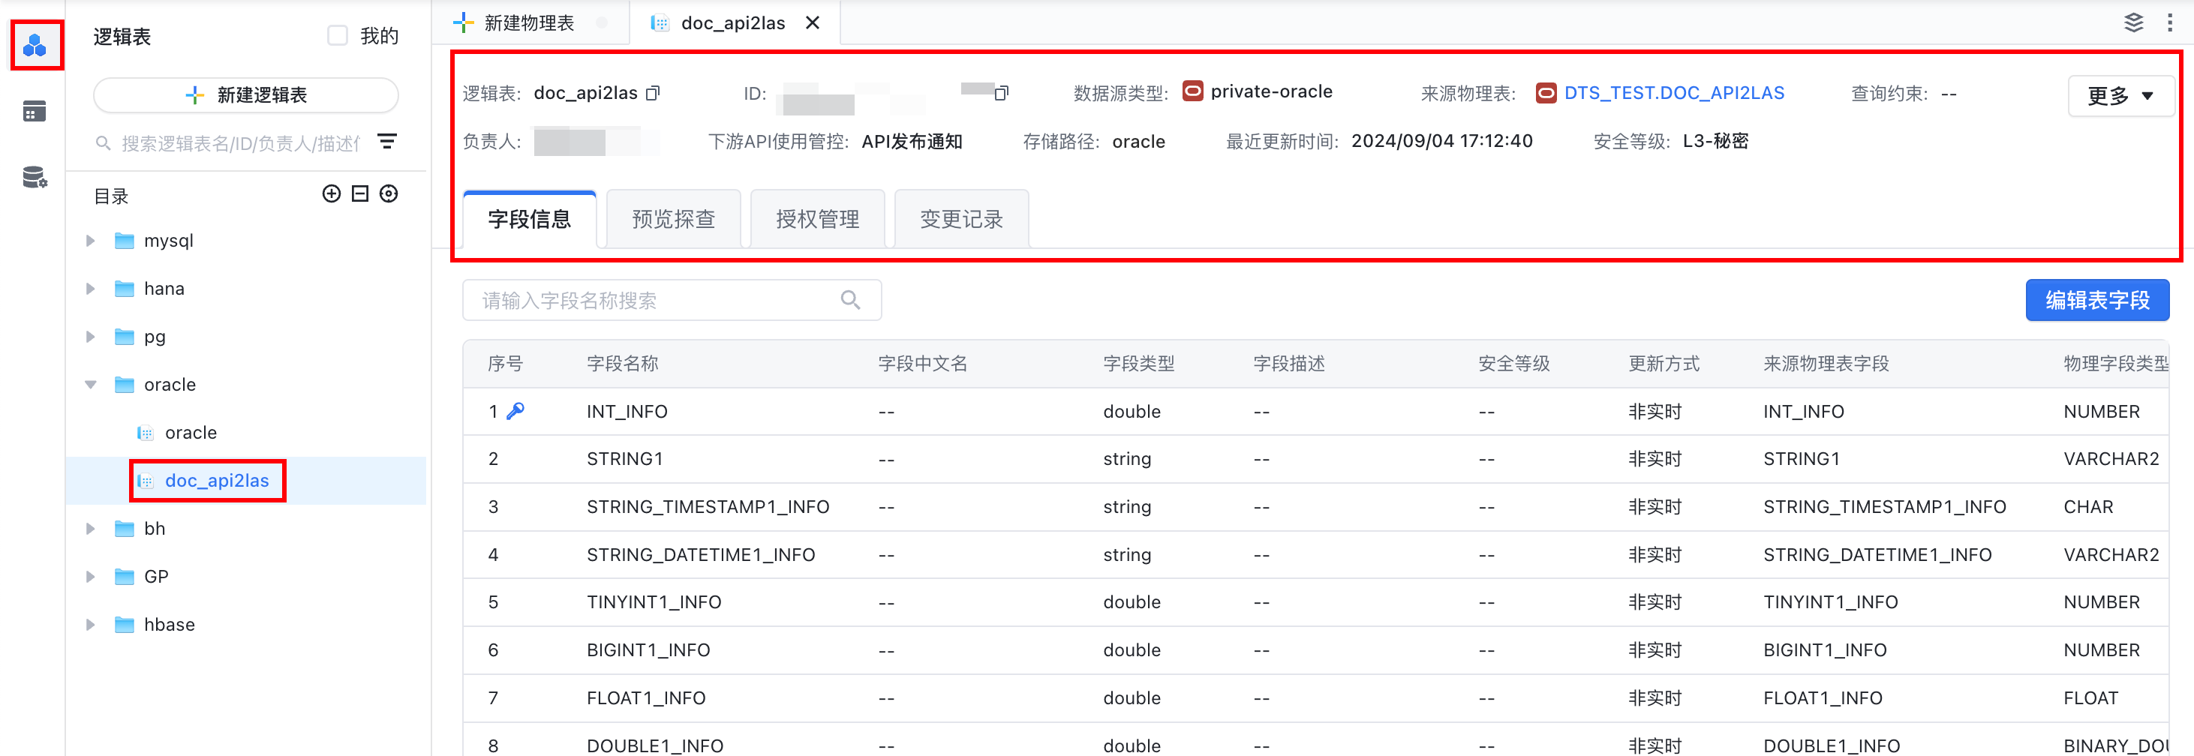2194x756 pixels.
Task: Click the 编辑表字段 button
Action: point(2097,300)
